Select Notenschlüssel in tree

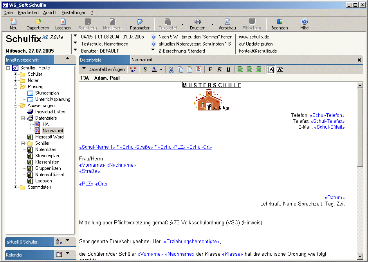[x=49, y=175]
